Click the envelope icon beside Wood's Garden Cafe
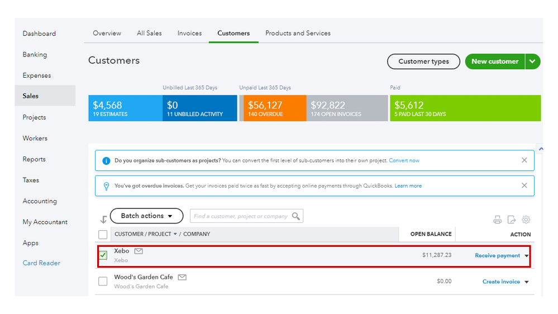The width and height of the screenshot is (558, 314). point(182,277)
